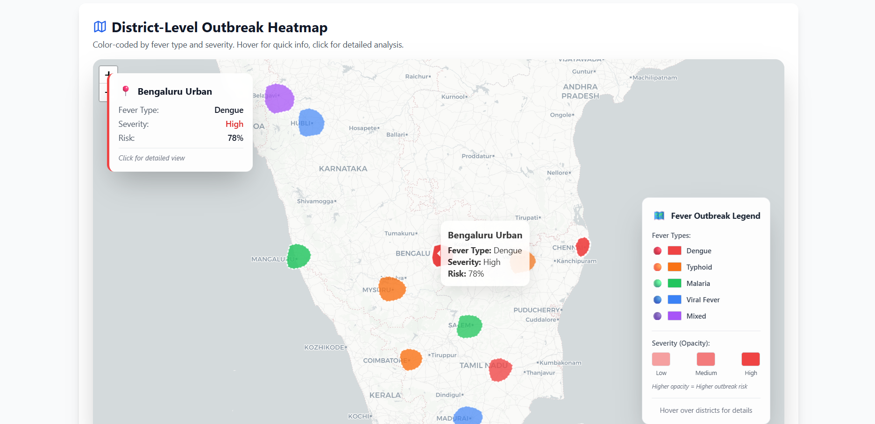Click the red Bengaluru Urban district shape
The height and width of the screenshot is (424, 875).
click(437, 256)
